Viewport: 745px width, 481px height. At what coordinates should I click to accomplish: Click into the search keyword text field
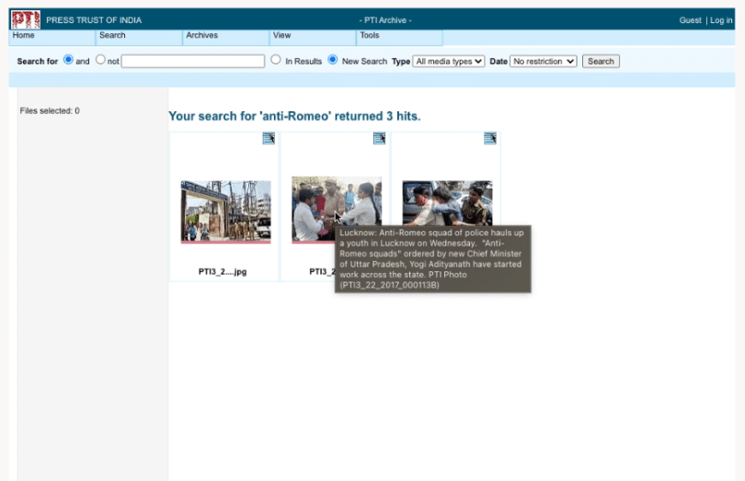pyautogui.click(x=193, y=62)
